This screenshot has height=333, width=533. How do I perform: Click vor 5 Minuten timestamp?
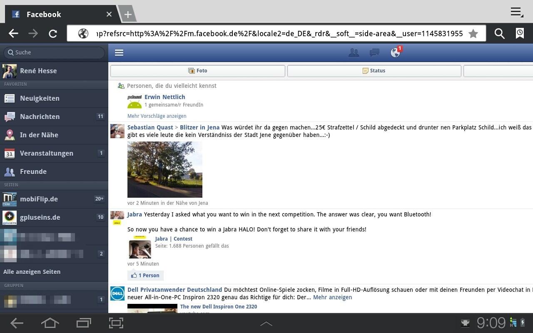[x=143, y=264]
